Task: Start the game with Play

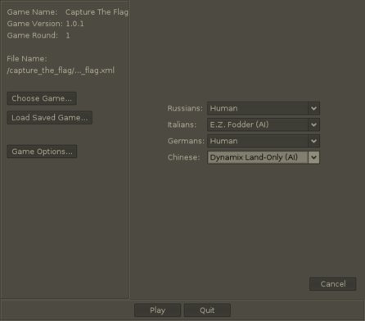Action: (157, 310)
